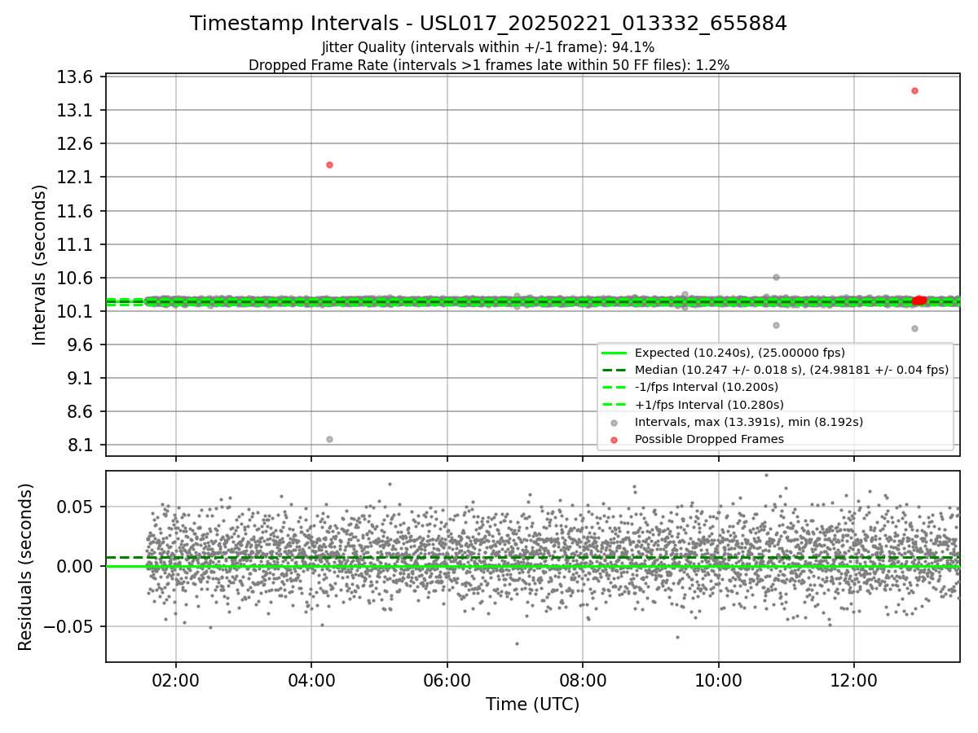Click the gray point near 10.6 seconds
This screenshot has width=978, height=733.
(776, 277)
